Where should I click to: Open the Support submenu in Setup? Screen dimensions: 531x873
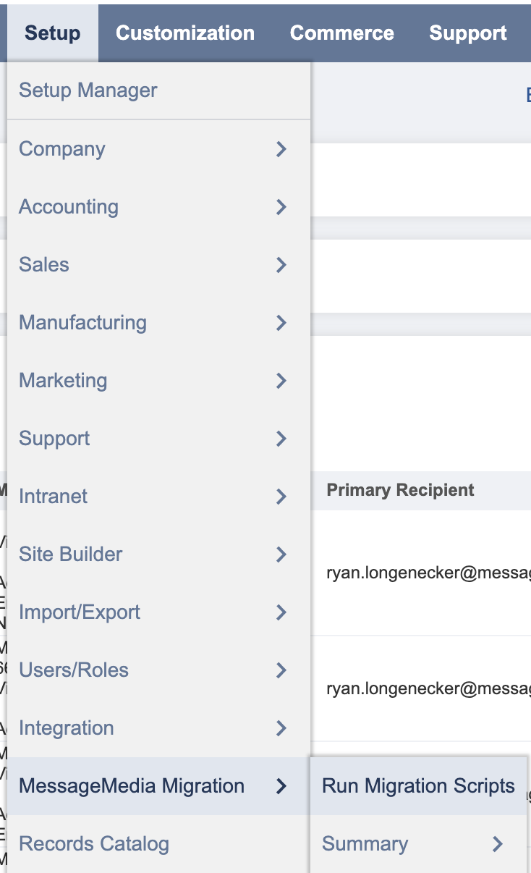tap(54, 439)
